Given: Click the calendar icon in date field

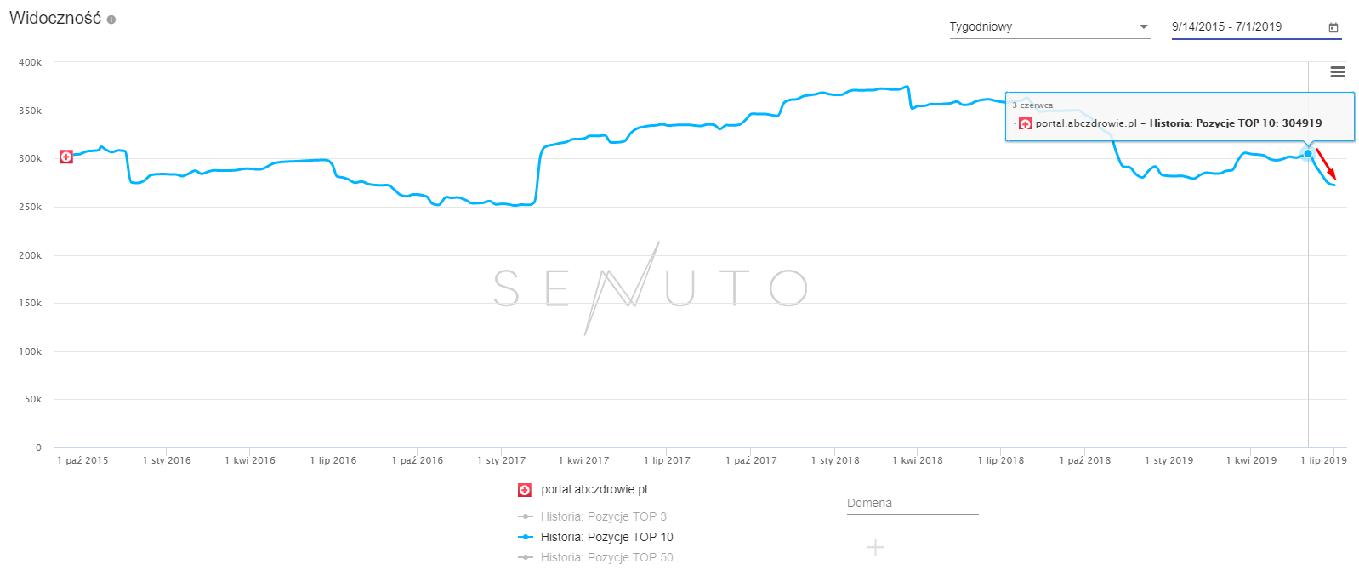Looking at the screenshot, I should [1333, 27].
